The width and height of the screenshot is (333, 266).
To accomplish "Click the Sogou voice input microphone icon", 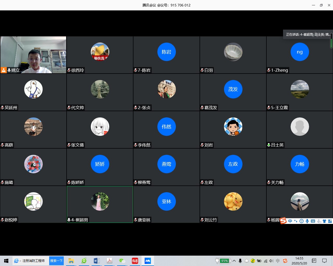I will click(x=307, y=221).
